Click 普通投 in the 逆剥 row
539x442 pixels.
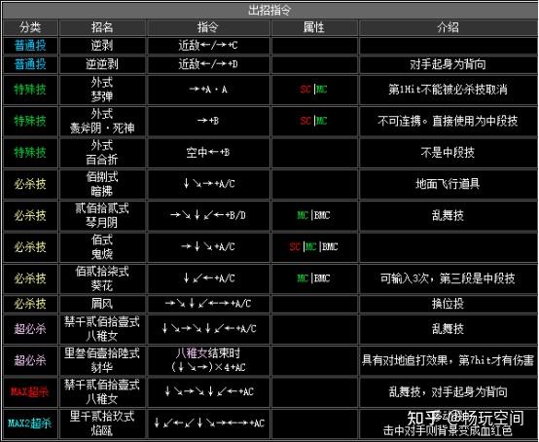30,46
